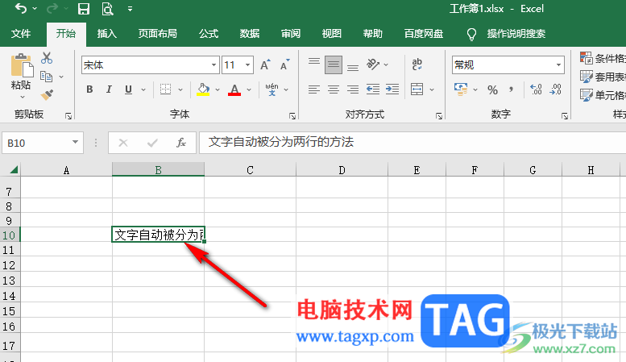Click the text orientation icon
The width and height of the screenshot is (626, 362).
coord(373,64)
